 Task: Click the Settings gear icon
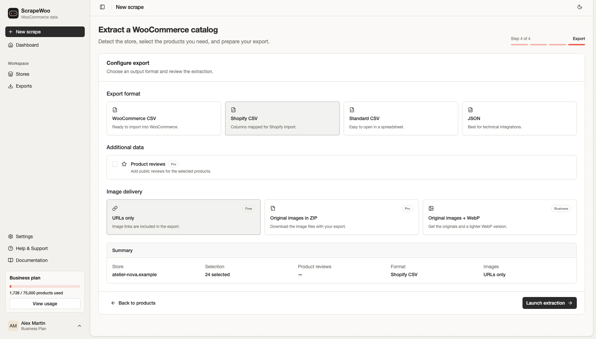(11, 236)
